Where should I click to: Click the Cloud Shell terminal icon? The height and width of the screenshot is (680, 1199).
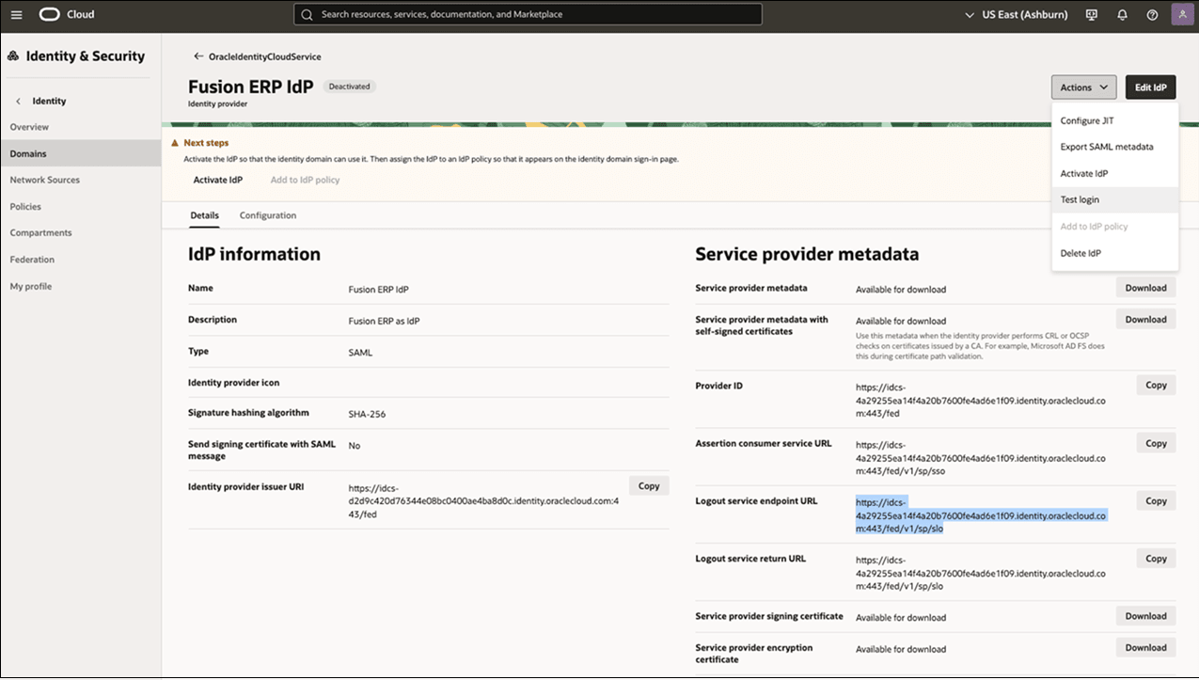(x=1092, y=14)
